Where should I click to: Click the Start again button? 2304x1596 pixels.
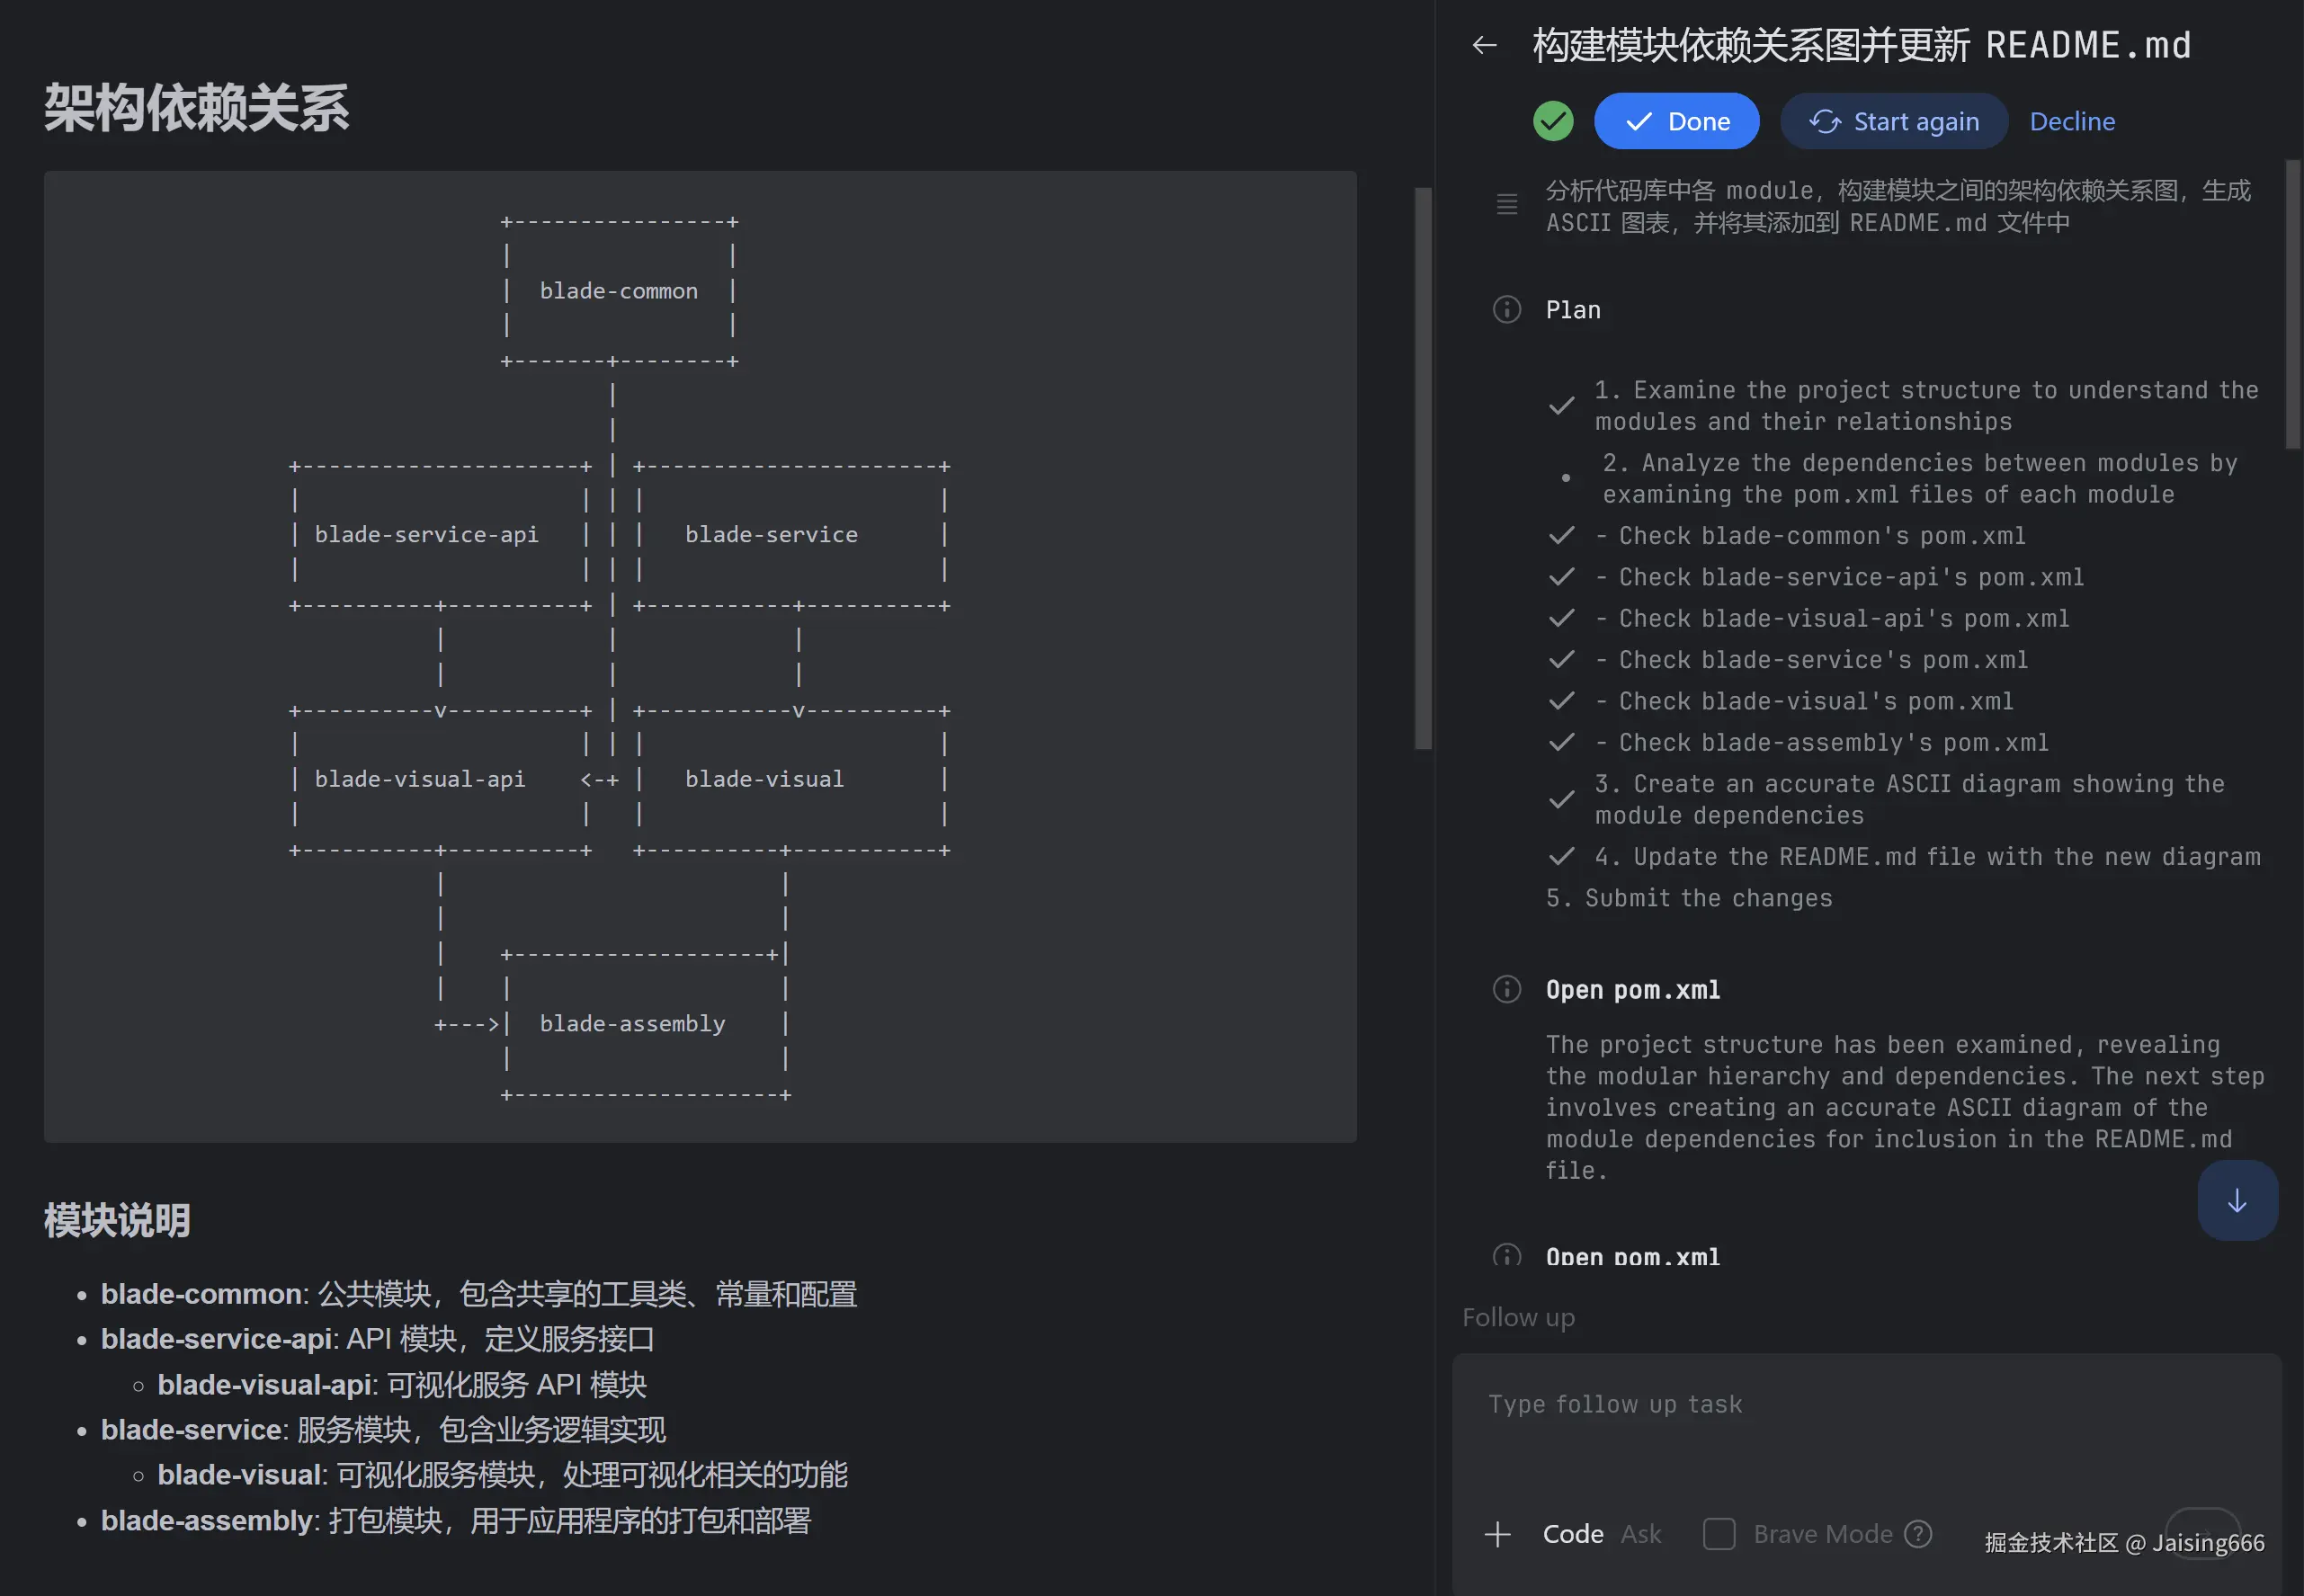(1893, 121)
